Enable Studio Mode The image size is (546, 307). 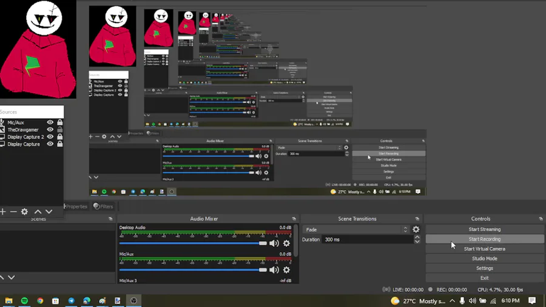[x=484, y=258]
